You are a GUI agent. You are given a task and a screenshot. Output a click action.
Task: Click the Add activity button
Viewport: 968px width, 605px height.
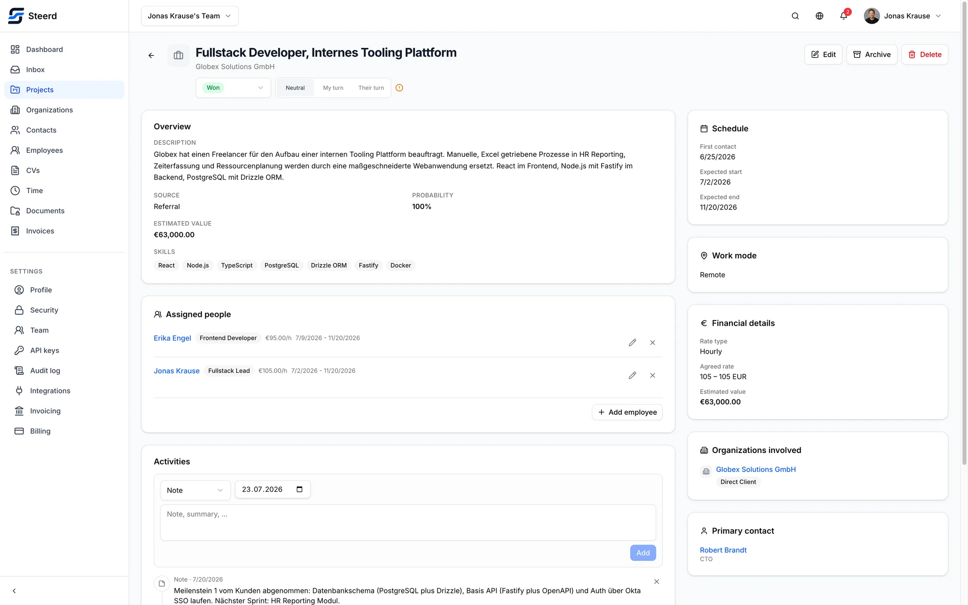(643, 553)
